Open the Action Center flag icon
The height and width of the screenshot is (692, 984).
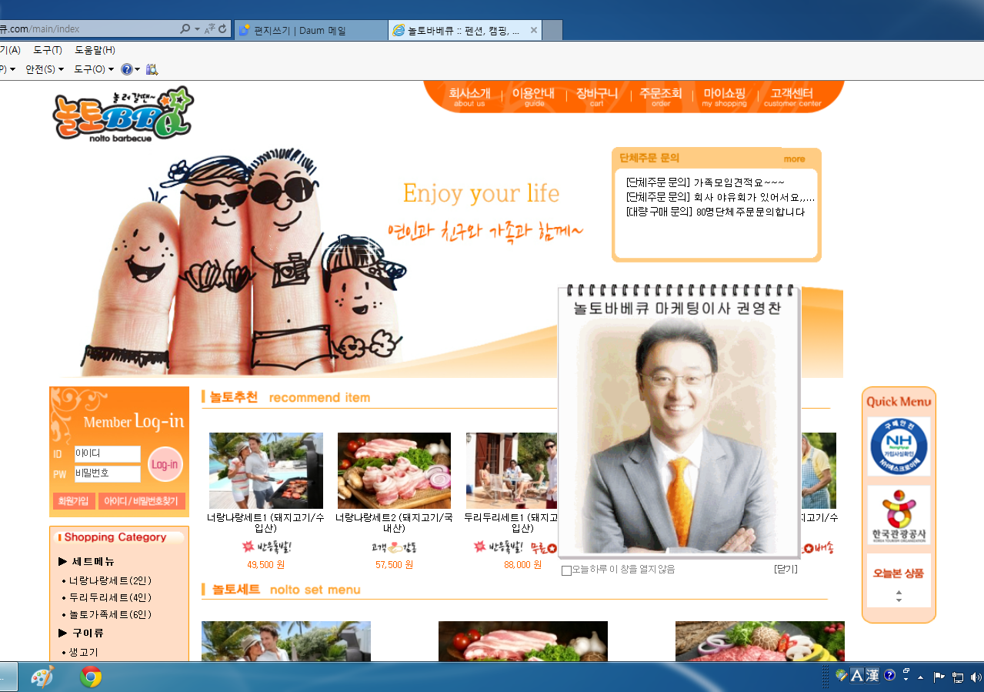coord(939,677)
